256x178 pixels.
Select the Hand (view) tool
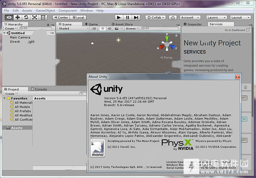[9, 17]
